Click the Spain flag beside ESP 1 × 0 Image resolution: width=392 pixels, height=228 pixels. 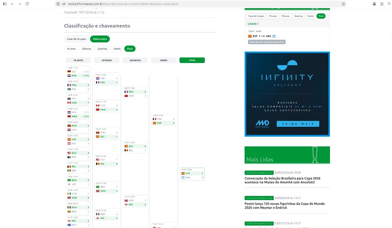250,36
